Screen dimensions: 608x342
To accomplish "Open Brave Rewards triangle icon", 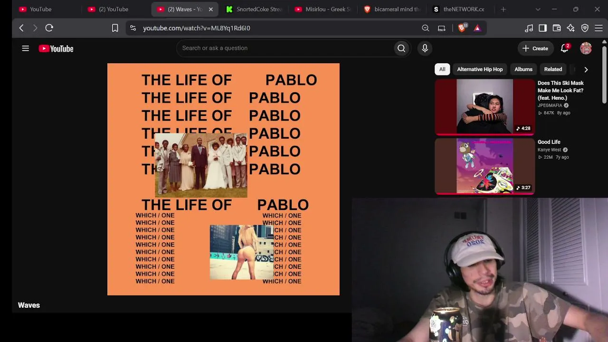I will (477, 28).
